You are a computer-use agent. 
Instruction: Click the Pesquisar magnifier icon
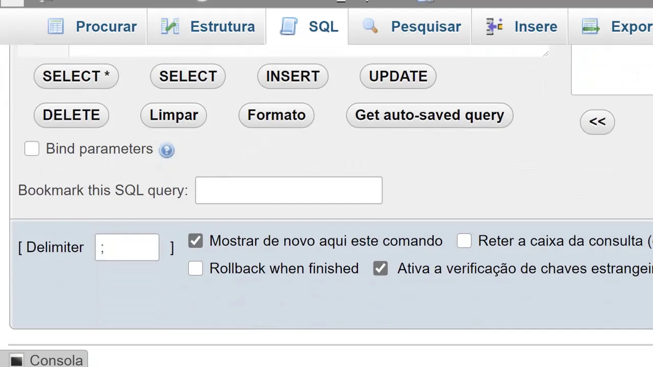click(x=370, y=27)
